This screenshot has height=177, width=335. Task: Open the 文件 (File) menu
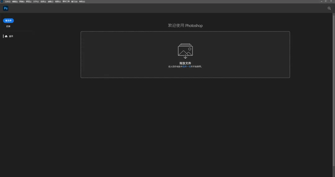pos(8,2)
